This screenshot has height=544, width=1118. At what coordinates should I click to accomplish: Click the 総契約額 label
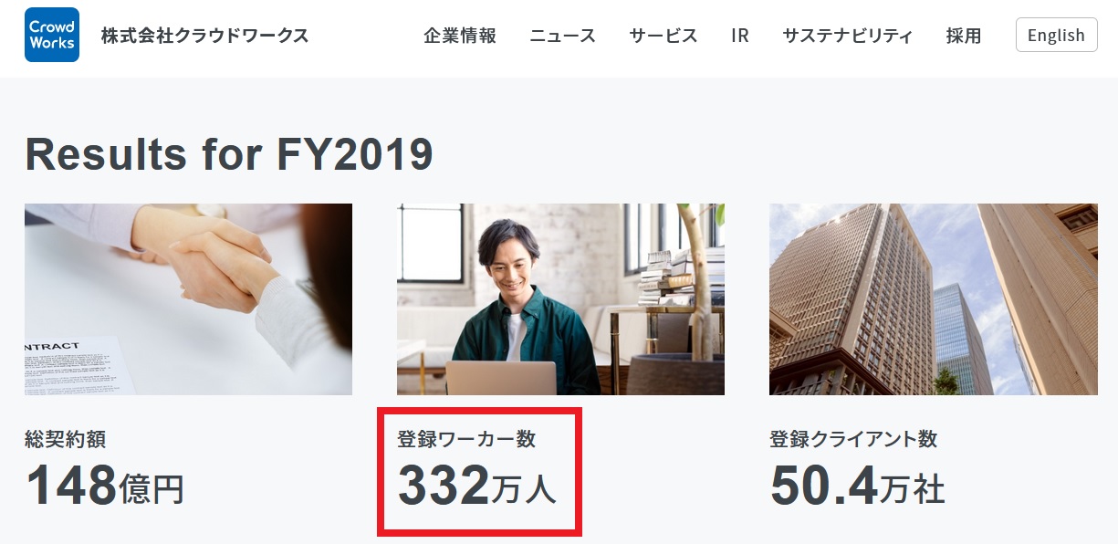pos(65,439)
